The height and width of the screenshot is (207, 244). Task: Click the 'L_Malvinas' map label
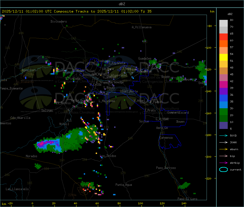click(107, 101)
